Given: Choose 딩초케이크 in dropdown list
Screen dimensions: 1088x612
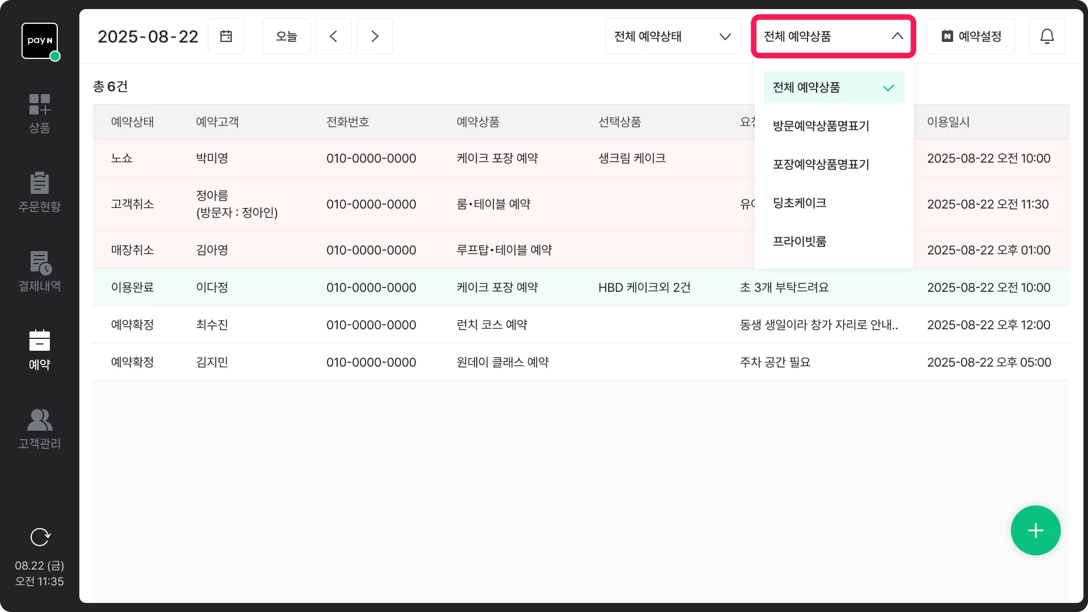Looking at the screenshot, I should [800, 203].
